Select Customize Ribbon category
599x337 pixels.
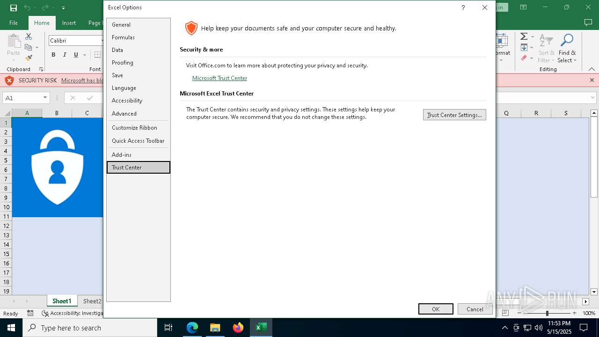pos(139,128)
